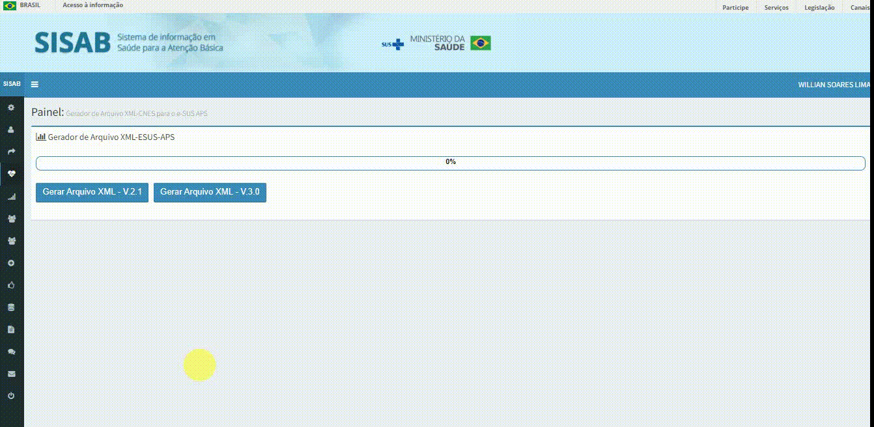Open the Serviços menu item
This screenshot has width=874, height=427.
click(x=776, y=8)
